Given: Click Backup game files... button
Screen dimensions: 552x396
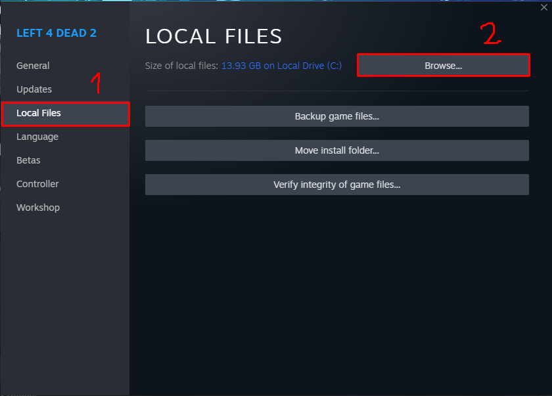Looking at the screenshot, I should point(337,116).
